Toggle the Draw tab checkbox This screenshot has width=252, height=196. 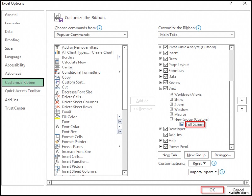coord(166,59)
